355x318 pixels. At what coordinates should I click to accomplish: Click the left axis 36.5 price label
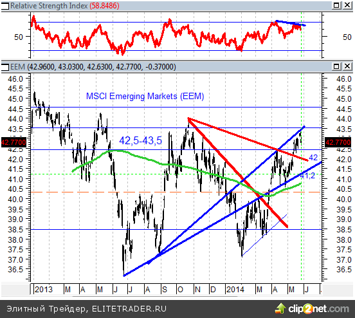click(15, 269)
